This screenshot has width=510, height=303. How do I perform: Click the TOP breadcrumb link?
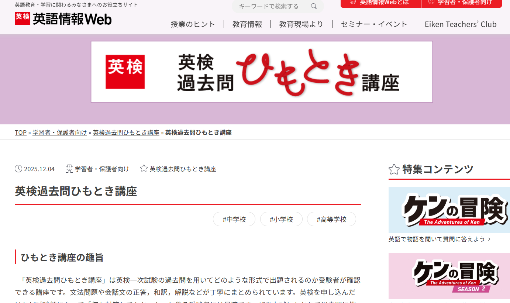click(x=20, y=132)
